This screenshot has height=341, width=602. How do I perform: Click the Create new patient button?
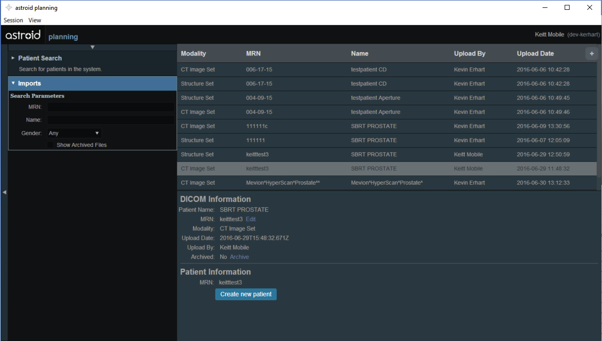[x=246, y=294]
